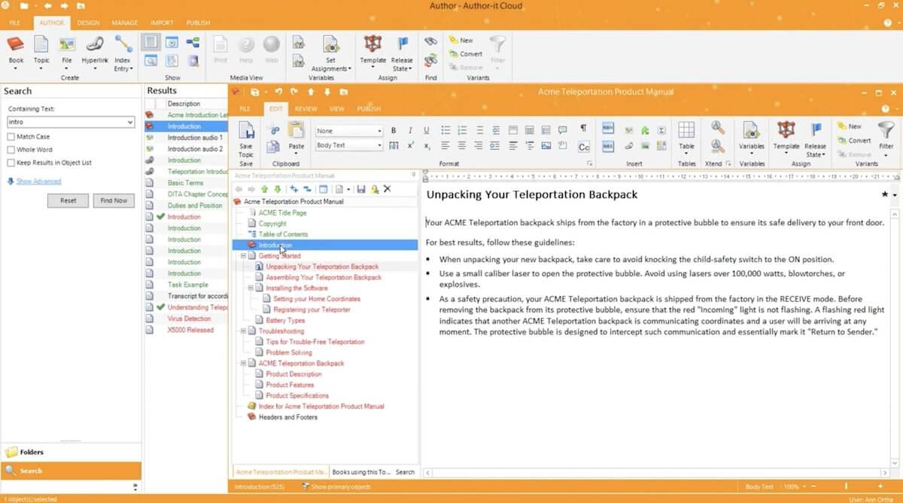The image size is (903, 503).
Task: Switch to the DESIGN ribbon tab
Action: pyautogui.click(x=88, y=23)
